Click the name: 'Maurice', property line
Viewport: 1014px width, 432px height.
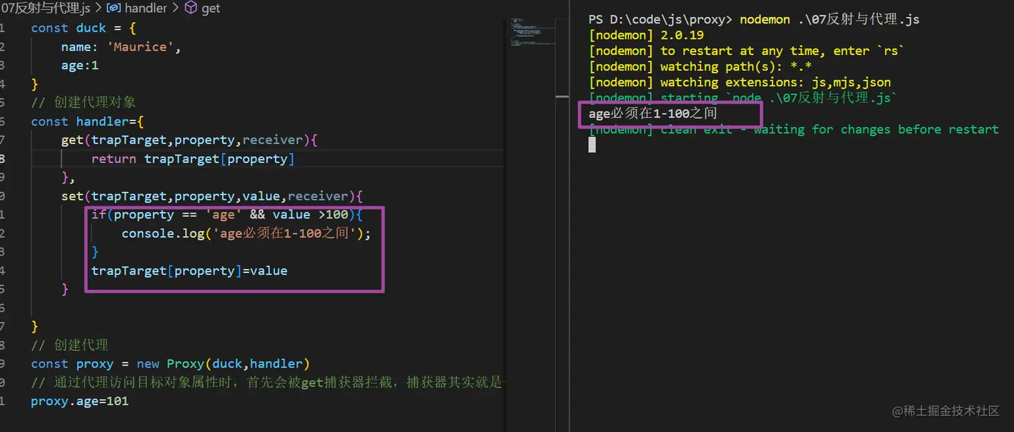click(x=121, y=47)
